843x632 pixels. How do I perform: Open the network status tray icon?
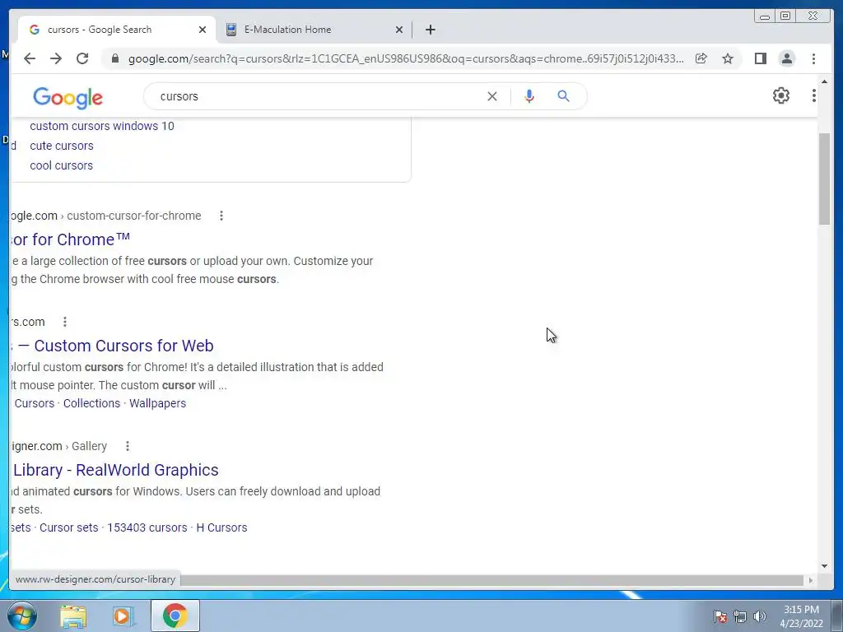pyautogui.click(x=740, y=616)
